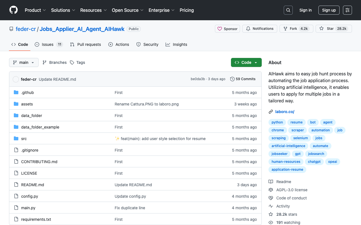This screenshot has width=361, height=225.
Task: Open the laboro.co/ website link
Action: (285, 112)
